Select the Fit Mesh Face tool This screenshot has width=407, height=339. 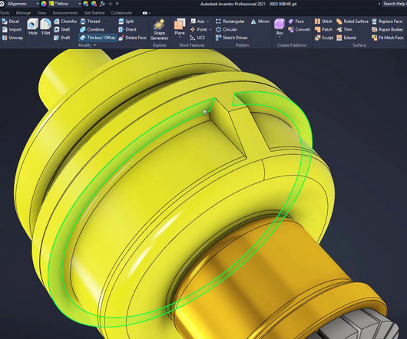pos(388,38)
